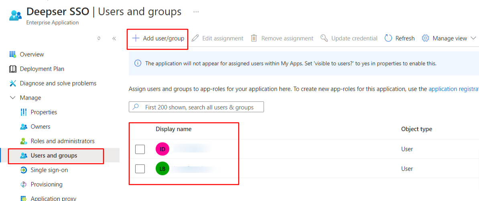Click the pink ID user avatar
Viewport: 479px width, 201px height.
(x=162, y=149)
